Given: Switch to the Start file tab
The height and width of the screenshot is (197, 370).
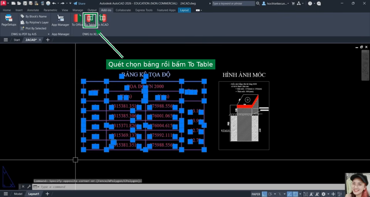Looking at the screenshot, I should (x=17, y=40).
